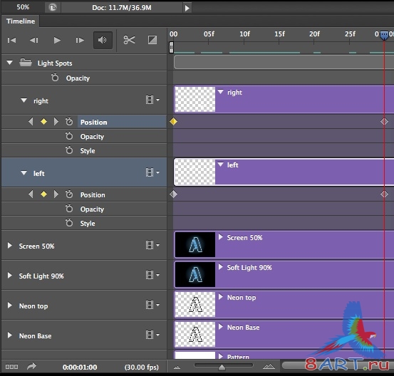Click the timeline zoom slider handle
The height and width of the screenshot is (376, 394).
(x=222, y=367)
